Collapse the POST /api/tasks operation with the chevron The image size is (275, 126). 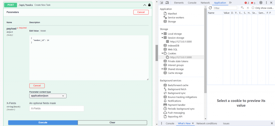pyautogui.click(x=145, y=5)
